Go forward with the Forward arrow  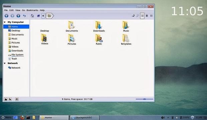click(12, 16)
